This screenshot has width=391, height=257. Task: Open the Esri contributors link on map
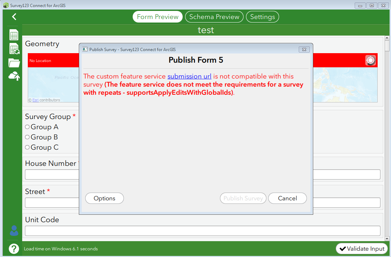coord(36,100)
